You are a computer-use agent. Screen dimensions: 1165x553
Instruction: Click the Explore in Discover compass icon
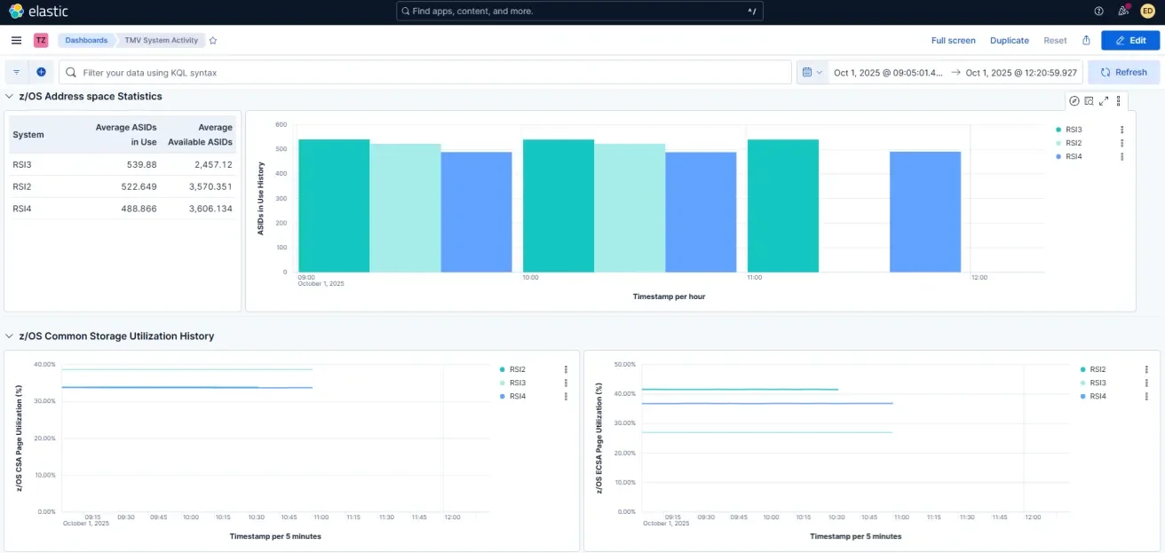pos(1074,101)
